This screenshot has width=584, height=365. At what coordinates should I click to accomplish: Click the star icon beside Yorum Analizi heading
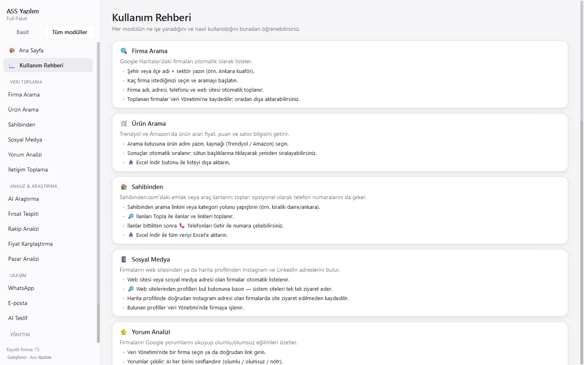[124, 332]
